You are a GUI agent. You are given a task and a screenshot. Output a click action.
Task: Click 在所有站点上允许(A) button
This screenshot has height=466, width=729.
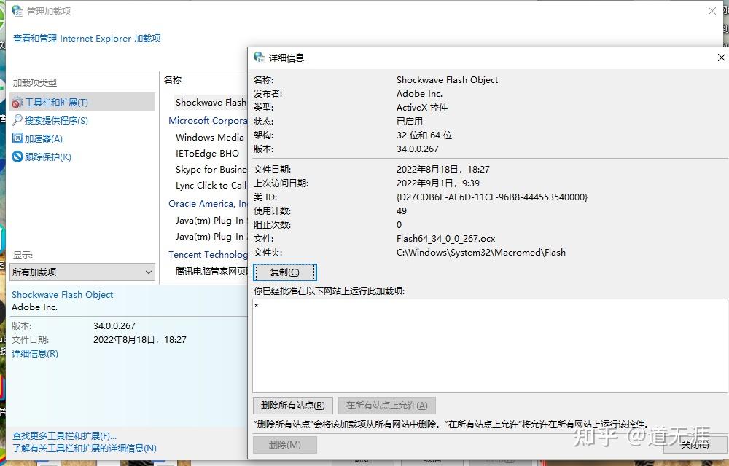387,406
